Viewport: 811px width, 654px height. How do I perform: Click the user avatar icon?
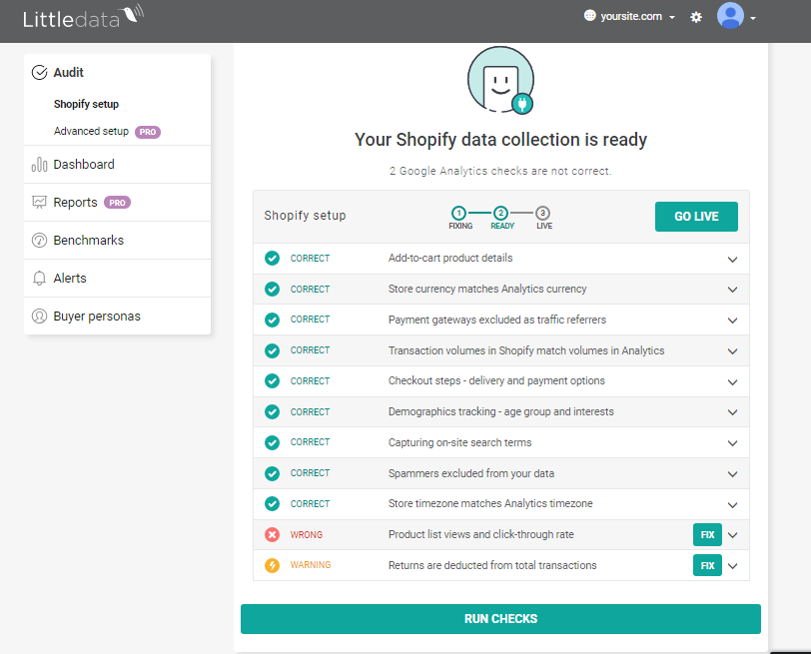tap(730, 16)
